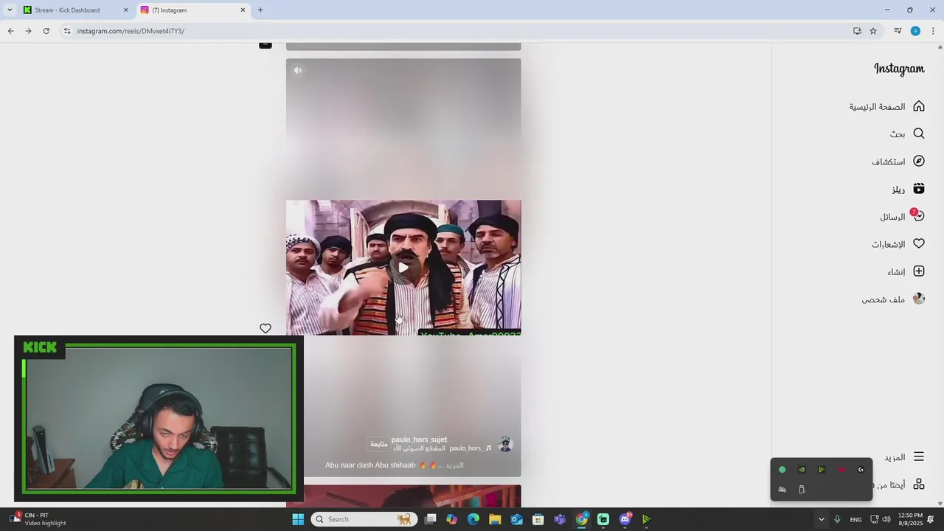Screen dimensions: 944x531
Task: Click the safely remove hardware USB icon
Action: click(802, 489)
